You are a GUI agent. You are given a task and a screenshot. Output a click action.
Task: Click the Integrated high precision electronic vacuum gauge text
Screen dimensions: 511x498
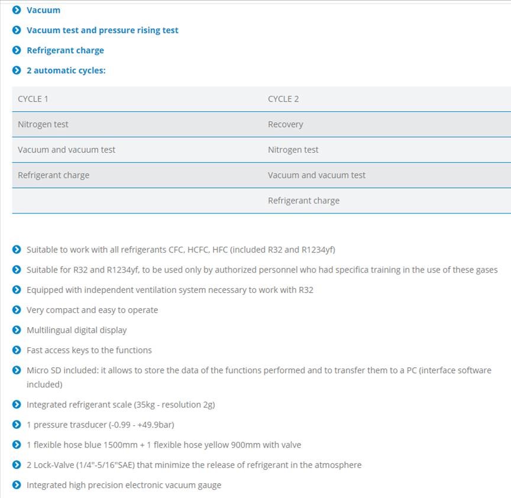(124, 485)
